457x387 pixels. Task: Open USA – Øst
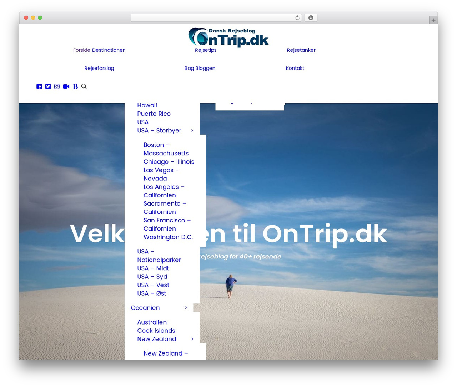[152, 293]
